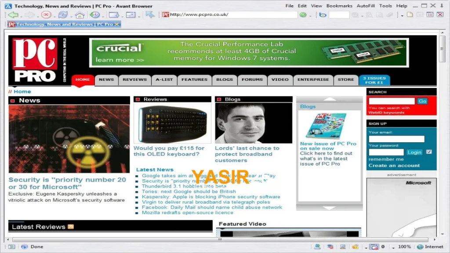The height and width of the screenshot is (253, 450).
Task: Click the new window toolbar icon
Action: 114,14
